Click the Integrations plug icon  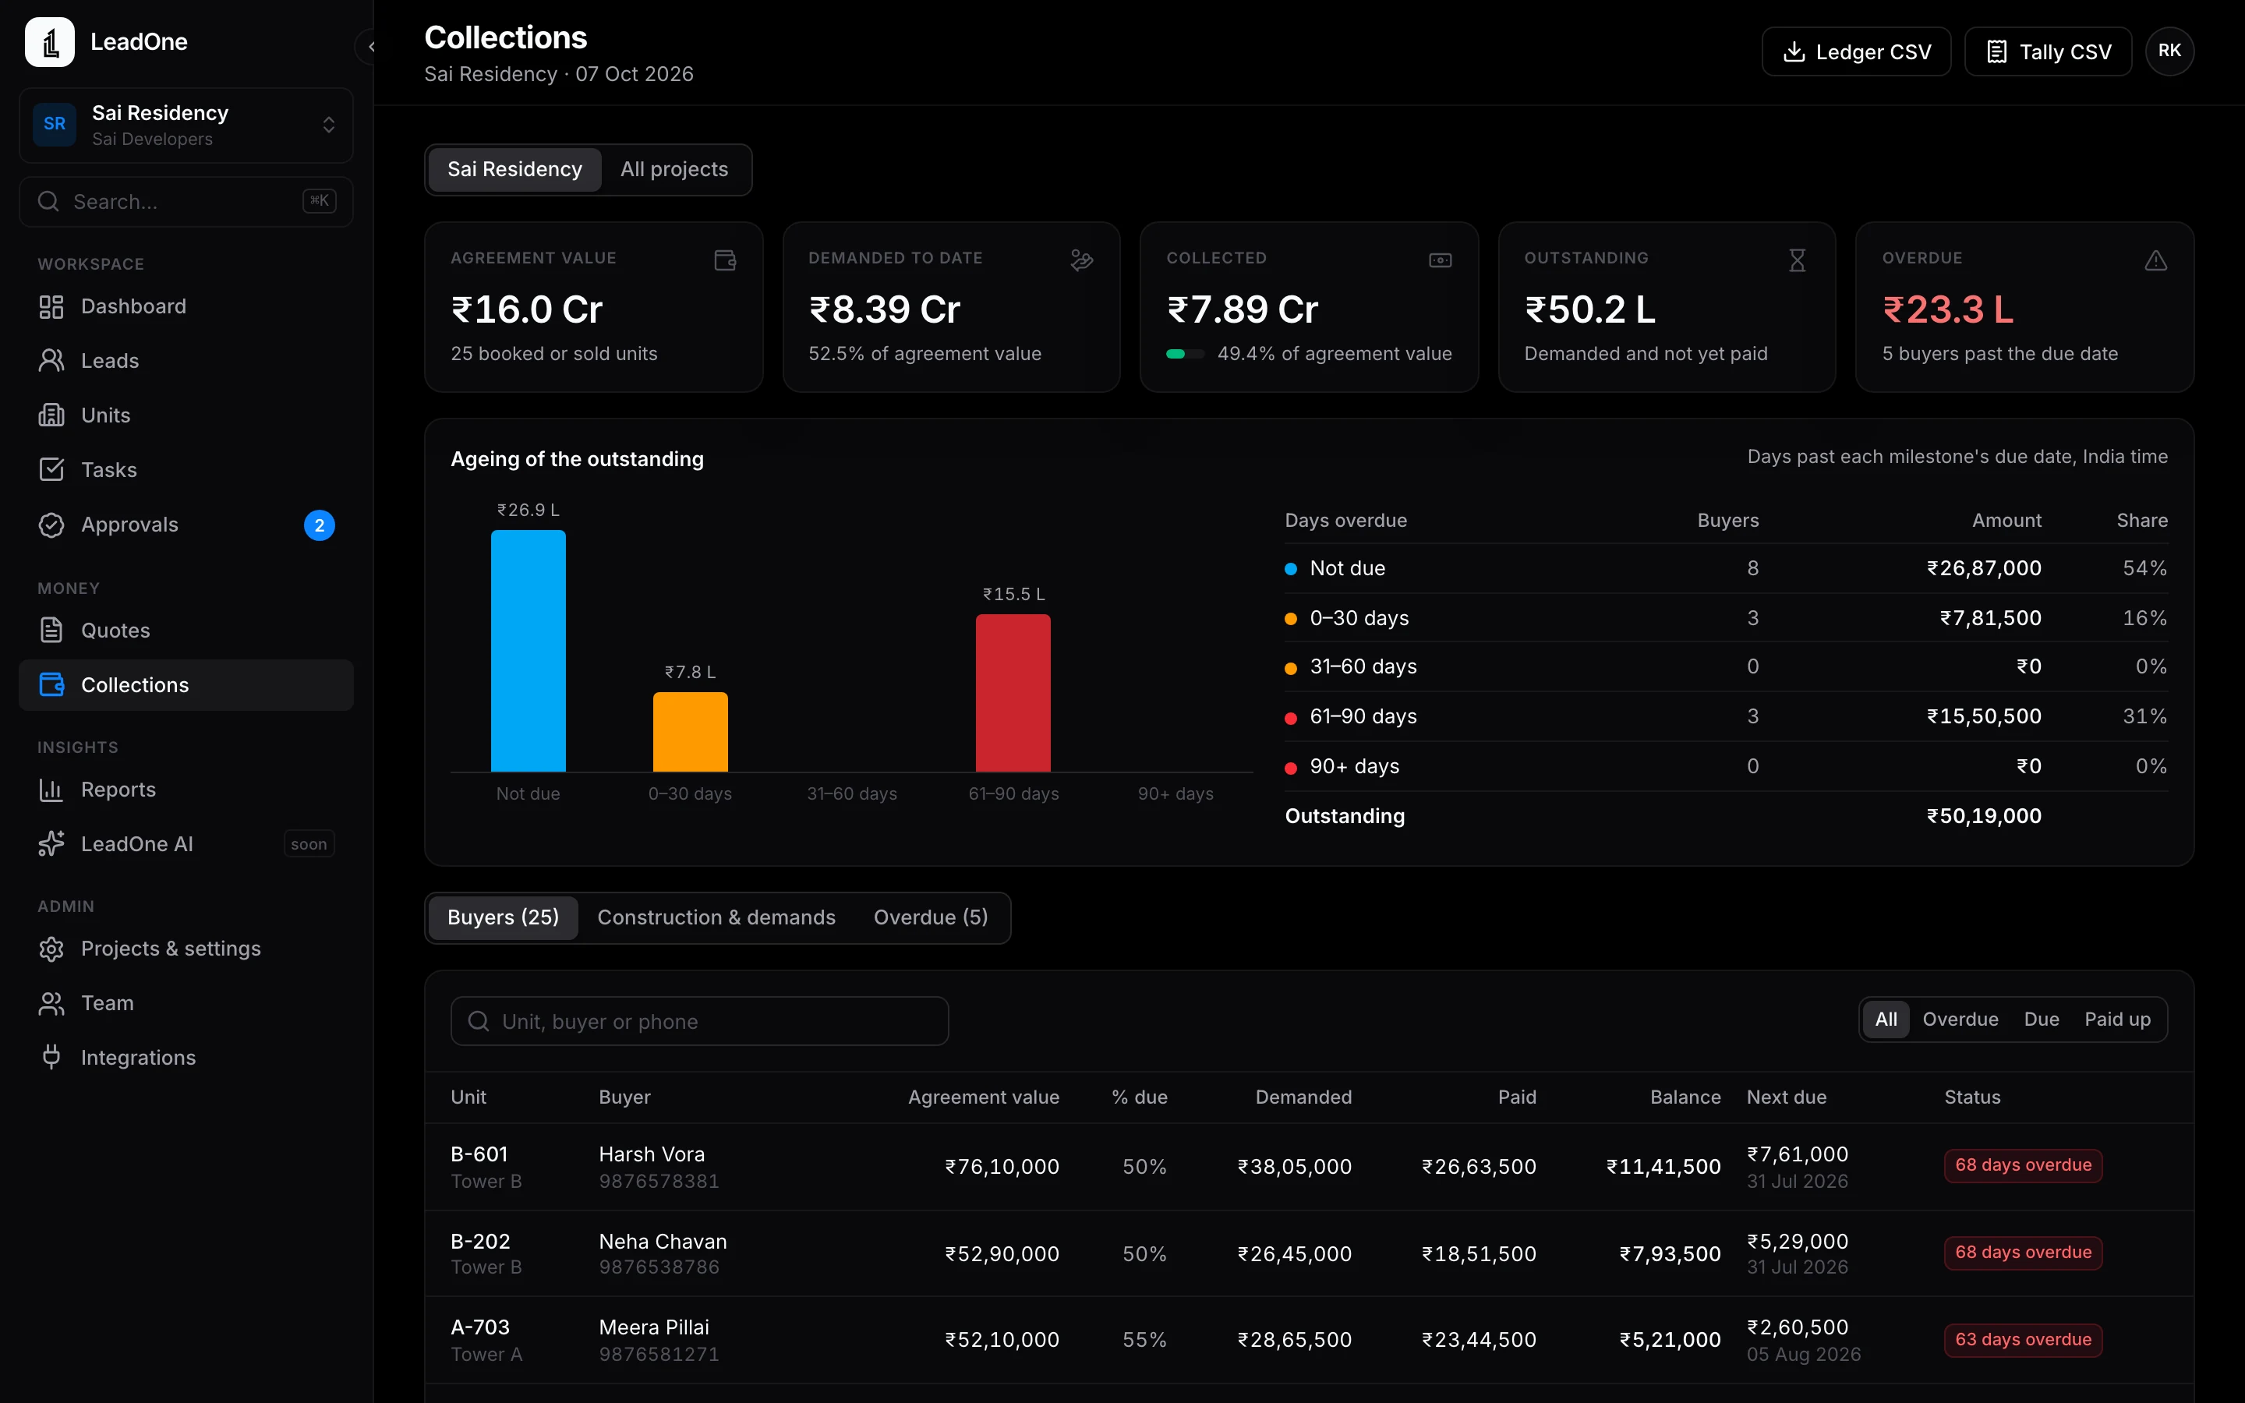(x=51, y=1057)
